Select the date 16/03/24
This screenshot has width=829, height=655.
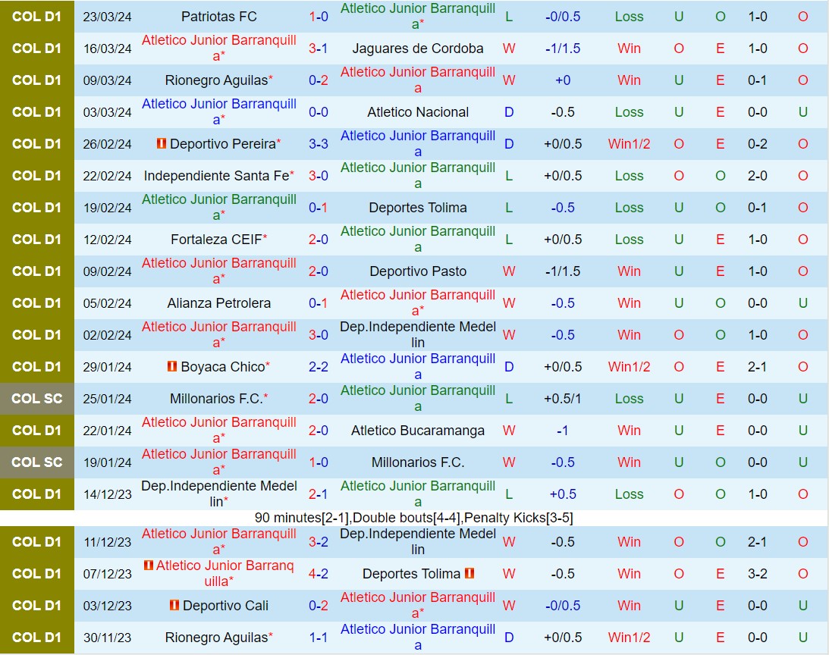point(108,49)
